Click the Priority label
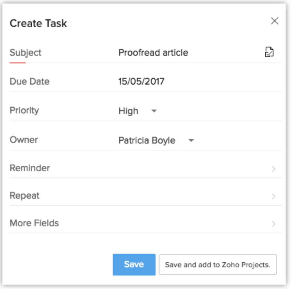Viewport: 292px width, 289px height. 24,111
